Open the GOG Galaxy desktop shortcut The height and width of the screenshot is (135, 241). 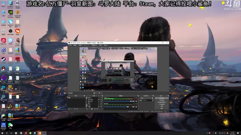(x=3, y=79)
